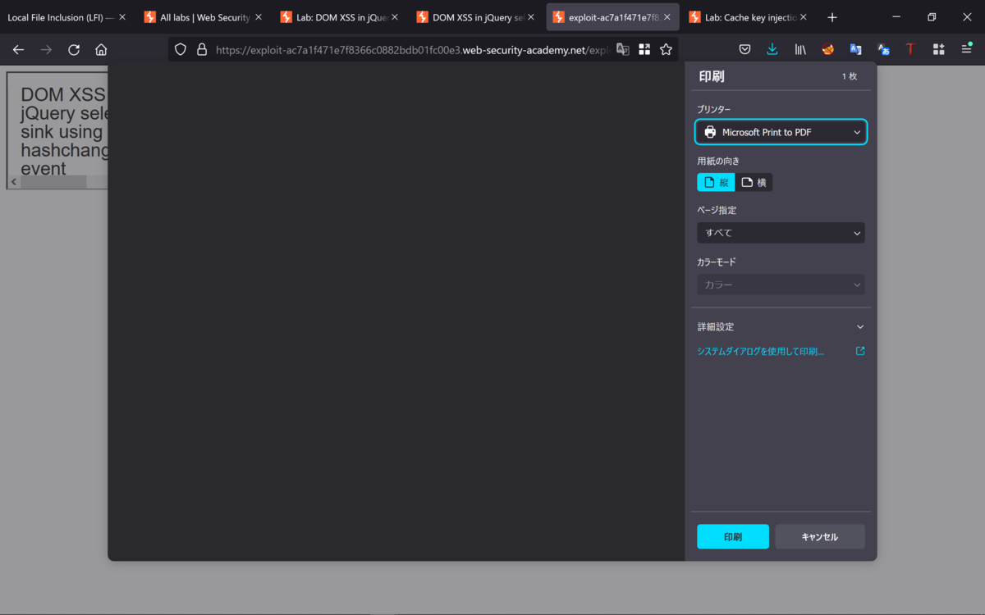Close the Local File Inclusion tab

(122, 17)
